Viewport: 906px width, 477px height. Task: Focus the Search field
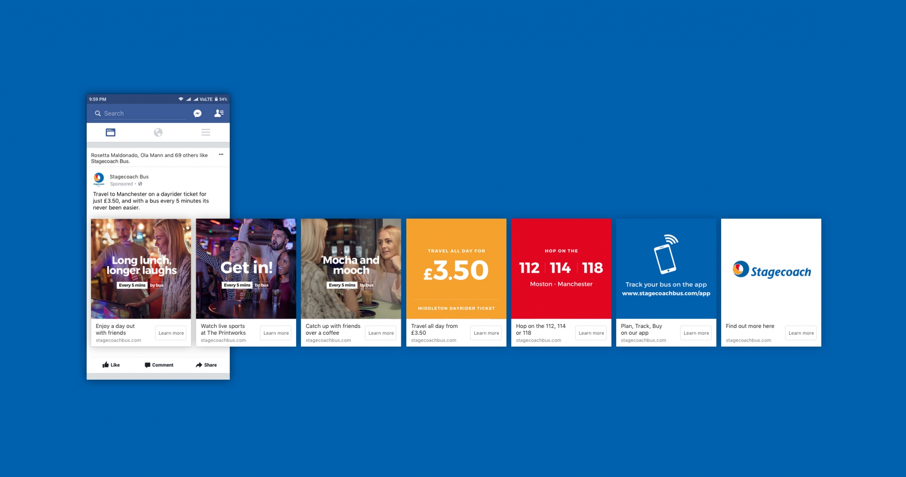140,113
